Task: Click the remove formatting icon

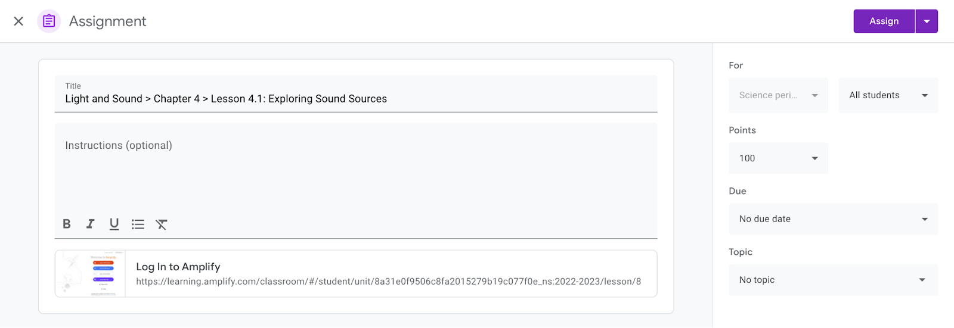Action: (x=162, y=224)
